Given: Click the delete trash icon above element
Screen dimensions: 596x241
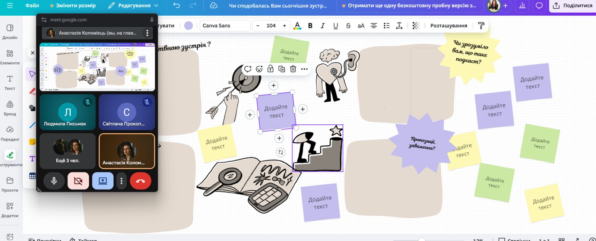Looking at the screenshot, I should [x=293, y=69].
